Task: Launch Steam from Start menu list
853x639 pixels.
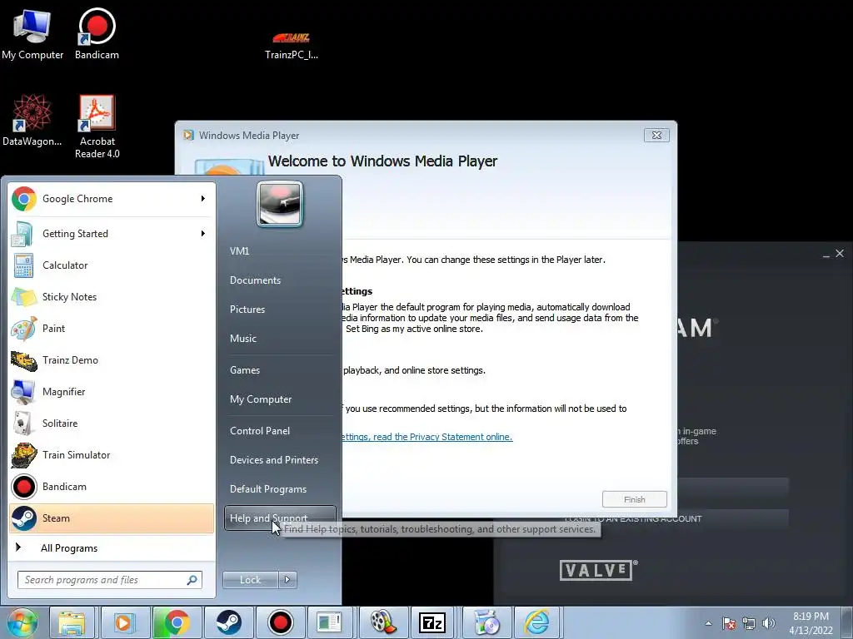Action: pos(112,518)
